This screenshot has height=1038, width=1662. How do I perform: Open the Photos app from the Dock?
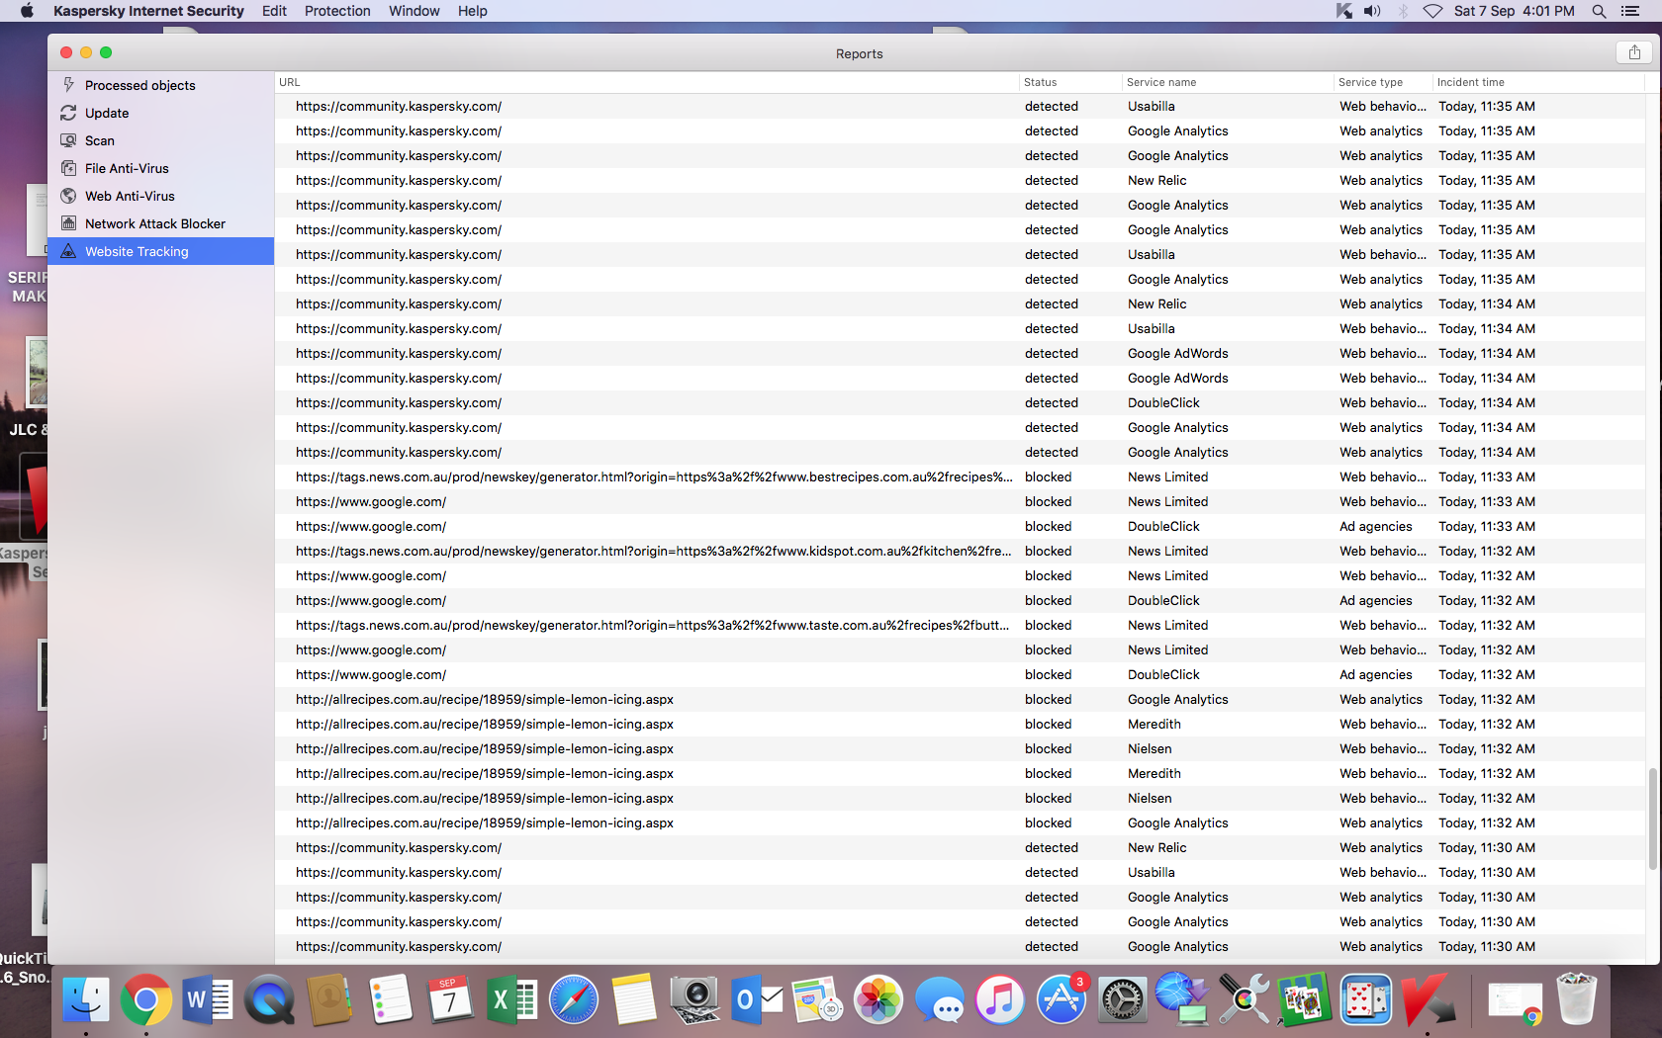(878, 999)
